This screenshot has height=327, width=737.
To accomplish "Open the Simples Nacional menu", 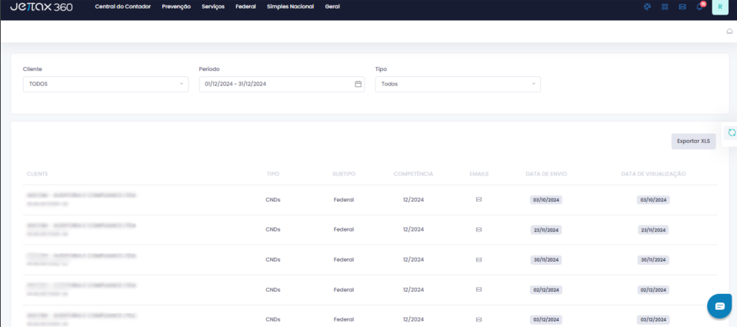I will coord(291,7).
